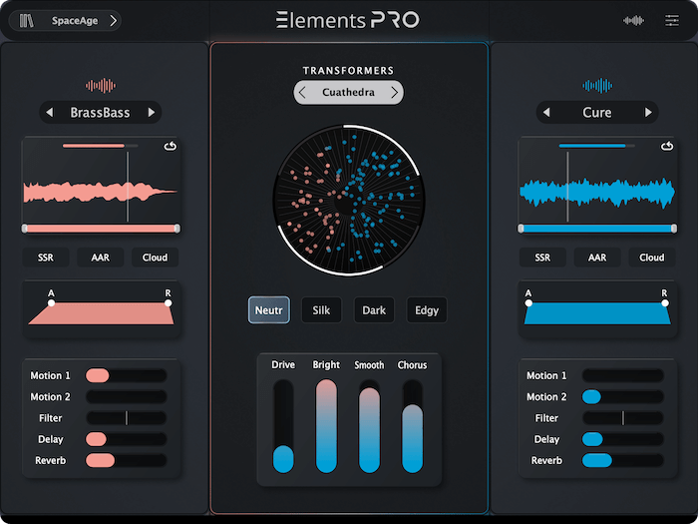698x524 pixels.
Task: Select the Silk character mode
Action: [x=321, y=310]
